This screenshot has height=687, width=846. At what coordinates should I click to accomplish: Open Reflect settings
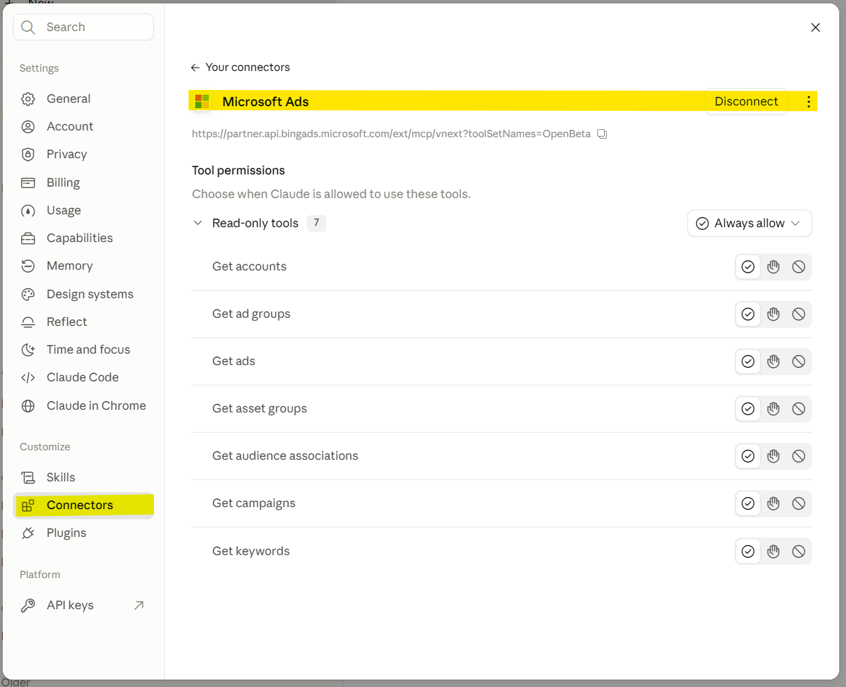click(84, 322)
